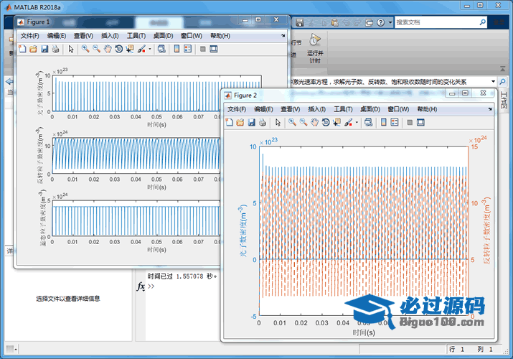The image size is (513, 359).
Task: Save Figure 1 using the floppy disk icon
Action: point(44,49)
